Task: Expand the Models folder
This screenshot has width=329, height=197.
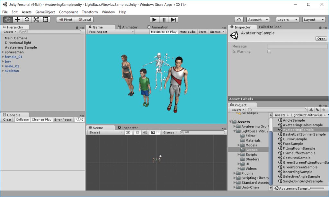Action: click(239, 145)
